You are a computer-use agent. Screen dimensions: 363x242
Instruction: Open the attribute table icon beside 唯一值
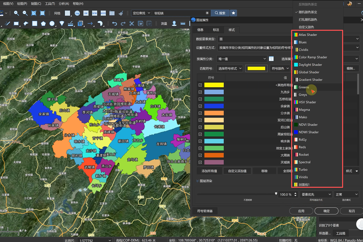tap(271, 59)
